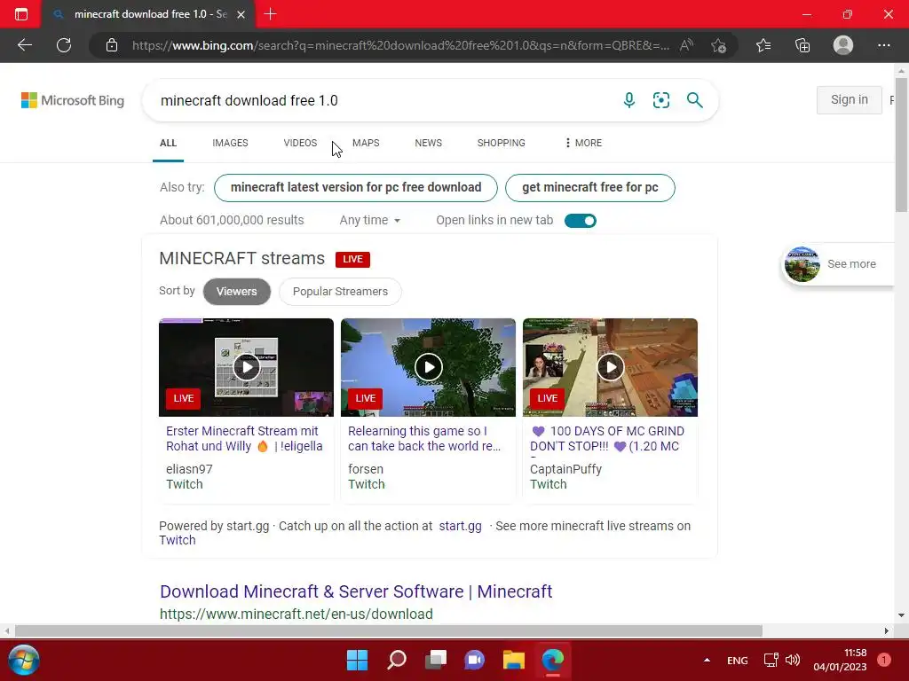Image resolution: width=909 pixels, height=681 pixels.
Task: Open clock showing 11:58 04/01/2023
Action: (840, 660)
